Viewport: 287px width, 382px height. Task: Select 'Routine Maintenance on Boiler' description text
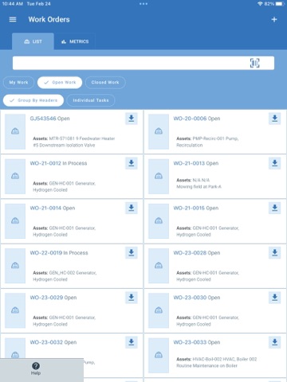pyautogui.click(x=206, y=366)
